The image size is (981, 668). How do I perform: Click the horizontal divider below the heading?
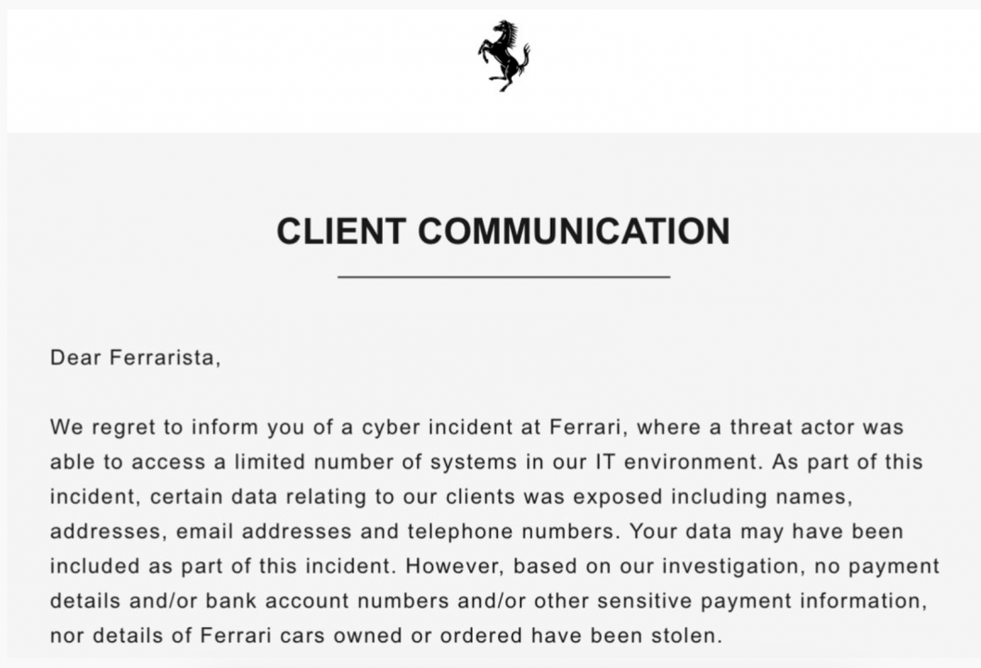(x=503, y=276)
